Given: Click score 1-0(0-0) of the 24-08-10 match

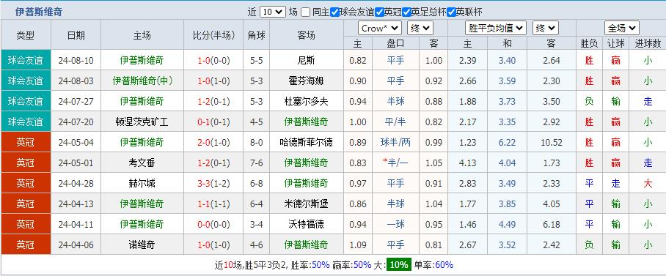Looking at the screenshot, I should (213, 60).
